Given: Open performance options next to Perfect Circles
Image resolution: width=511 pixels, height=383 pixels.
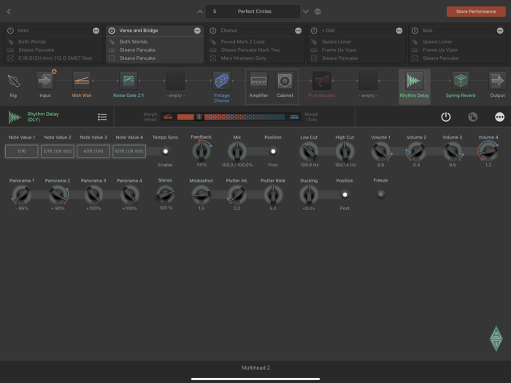Looking at the screenshot, I should (x=318, y=12).
